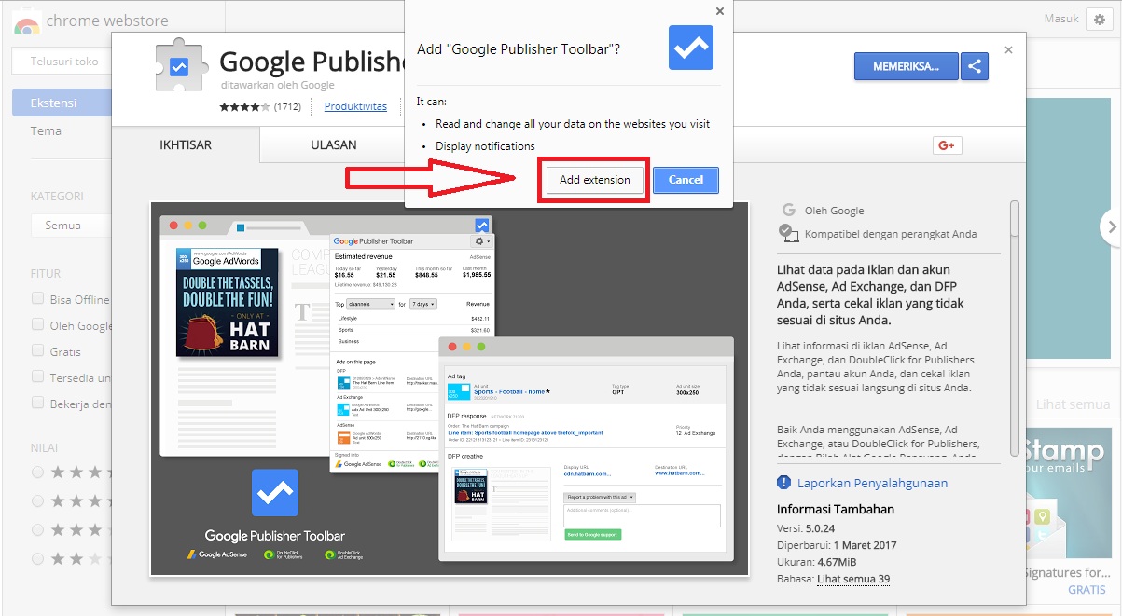Click the Google Publisher Toolbar puzzle icon
Viewport: 1122px width, 616px height.
pyautogui.click(x=178, y=65)
